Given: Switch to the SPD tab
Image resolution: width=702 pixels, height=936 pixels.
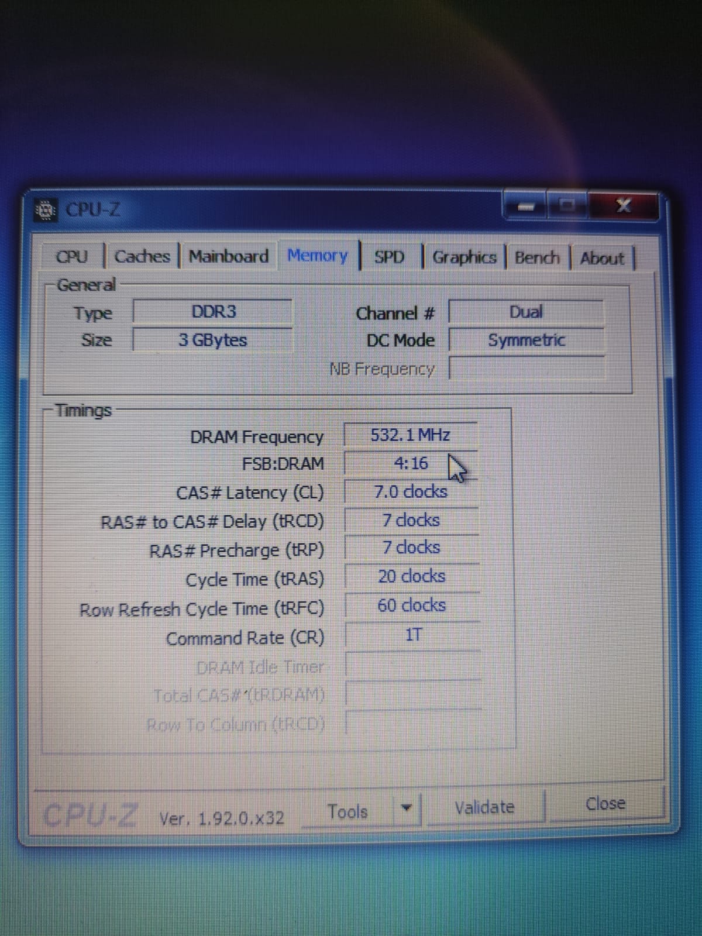Looking at the screenshot, I should (x=390, y=257).
